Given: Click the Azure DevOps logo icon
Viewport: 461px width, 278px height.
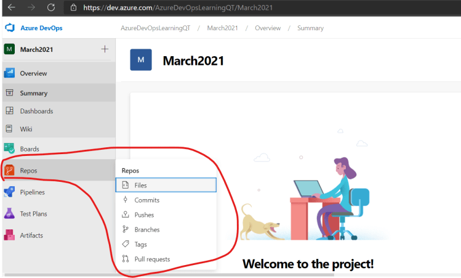Looking at the screenshot, I should (x=10, y=28).
